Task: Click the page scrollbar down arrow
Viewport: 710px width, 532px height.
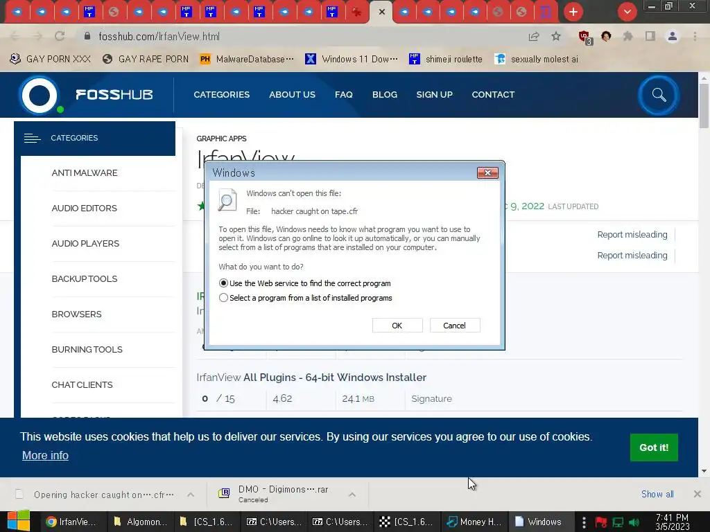Action: pos(704,471)
